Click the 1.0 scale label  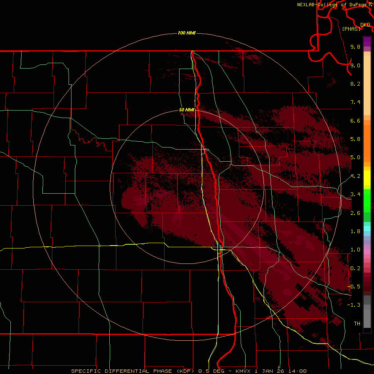(355, 250)
